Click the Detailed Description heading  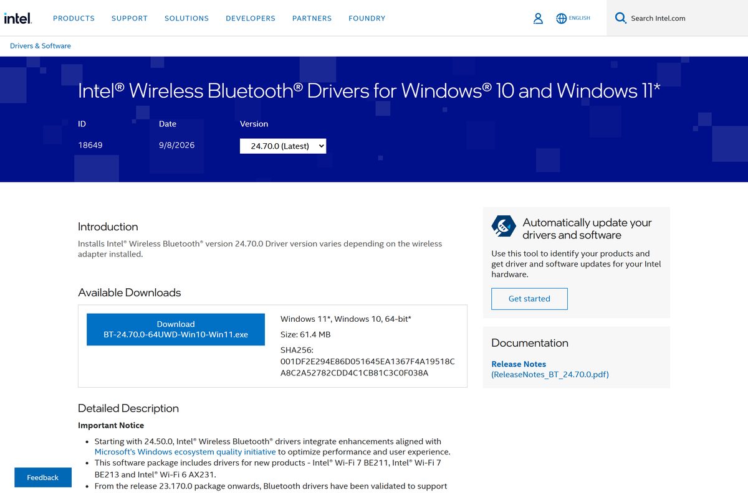point(128,408)
